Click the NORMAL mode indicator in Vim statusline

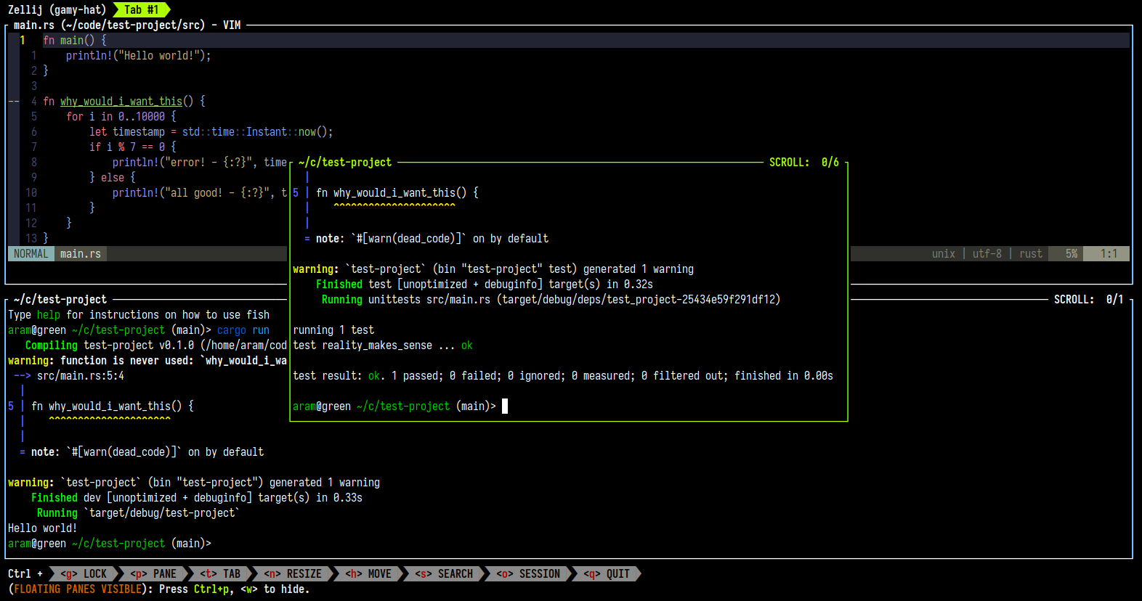pyautogui.click(x=31, y=253)
